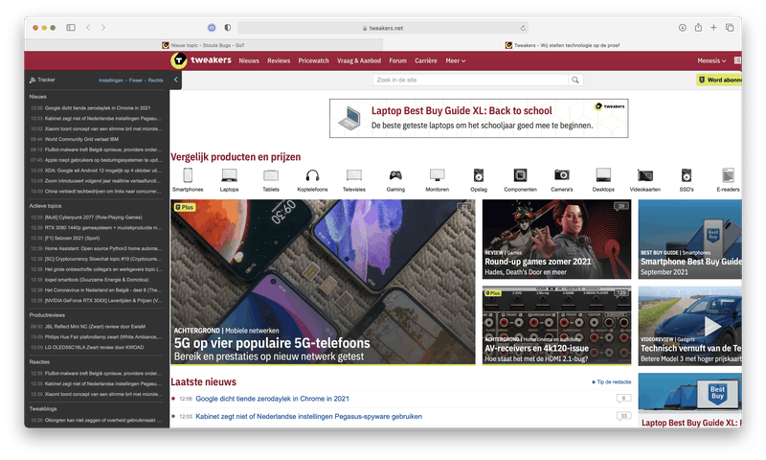Open Google dicht tiende zerodaylek news link
Image resolution: width=766 pixels, height=460 pixels.
click(272, 399)
